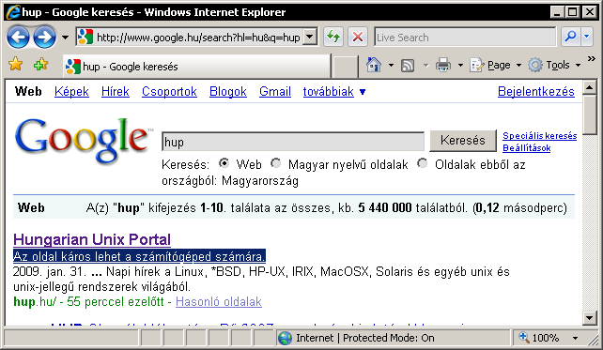Go forward with the Forward arrow button
603x350 pixels.
click(44, 38)
